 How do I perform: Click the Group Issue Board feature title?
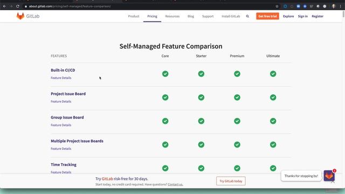[67, 117]
